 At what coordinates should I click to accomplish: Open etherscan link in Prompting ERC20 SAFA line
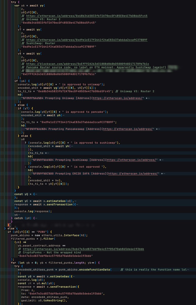[133, 174]
